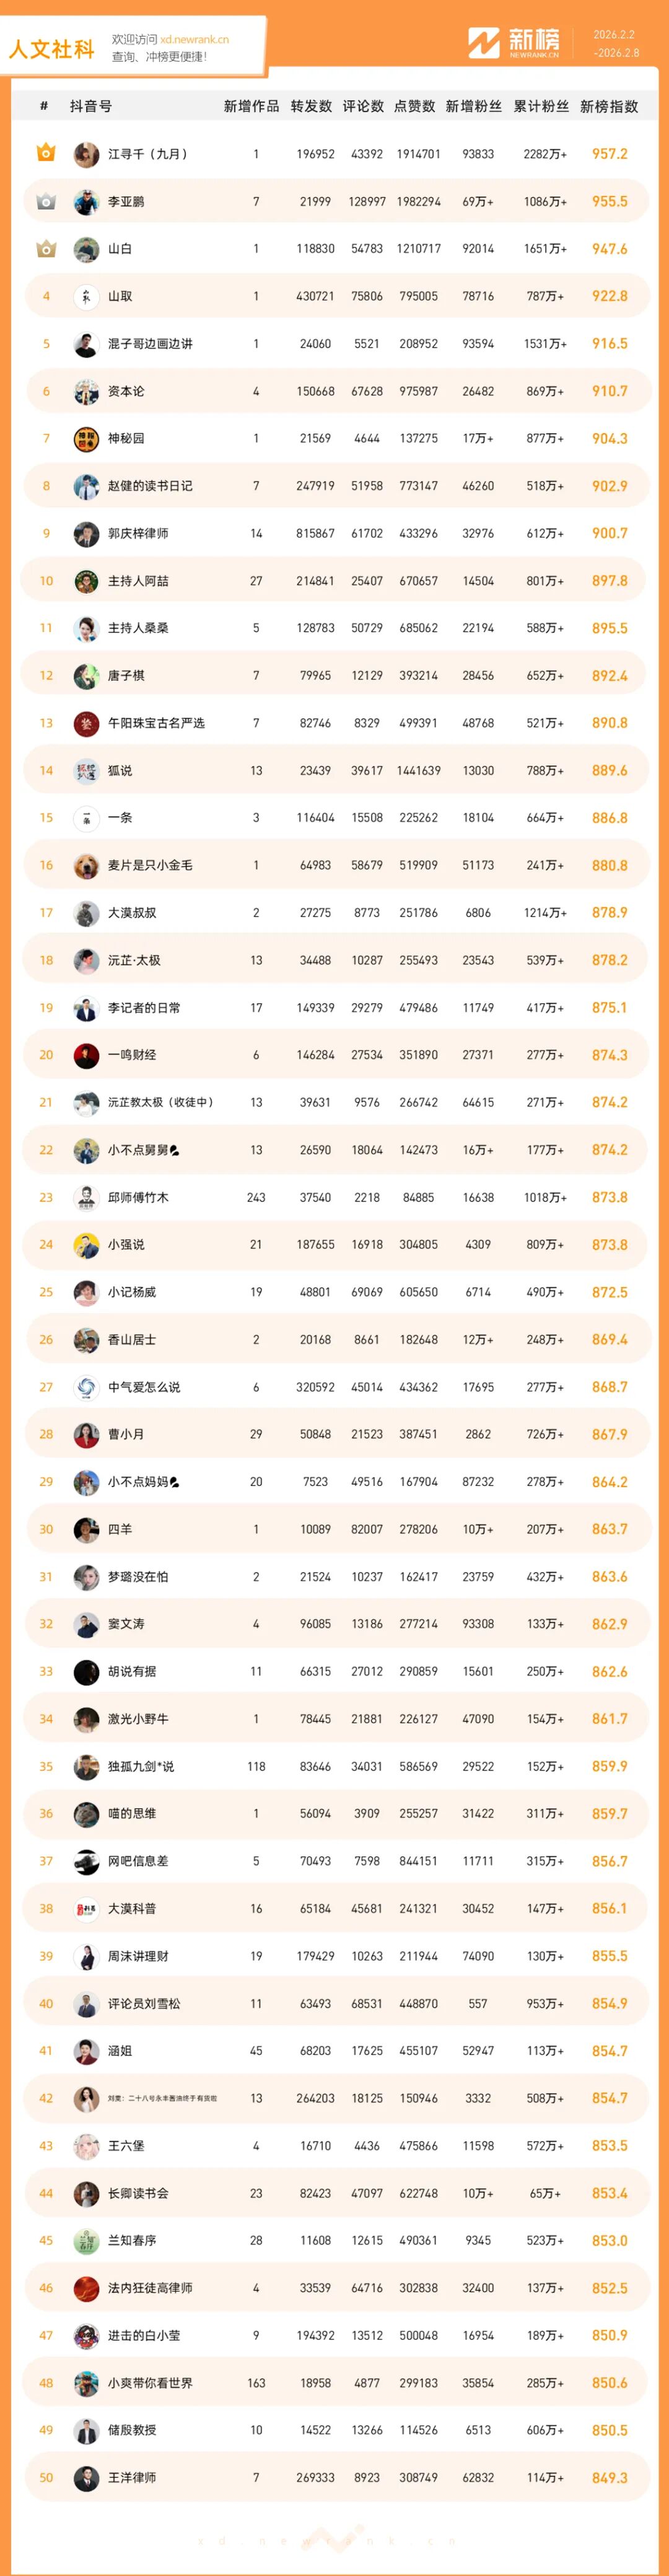Click the 午阳珠宝古名严选 red avatar
Viewport: 669px width, 2576px height.
[86, 723]
